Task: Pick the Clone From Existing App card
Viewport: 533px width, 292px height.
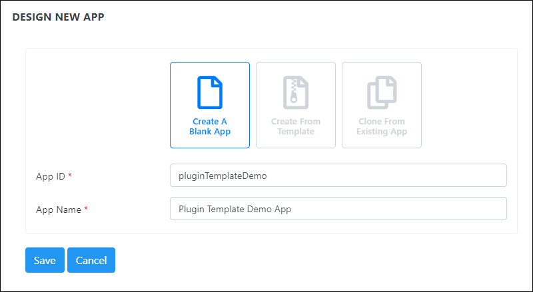Action: (382, 105)
